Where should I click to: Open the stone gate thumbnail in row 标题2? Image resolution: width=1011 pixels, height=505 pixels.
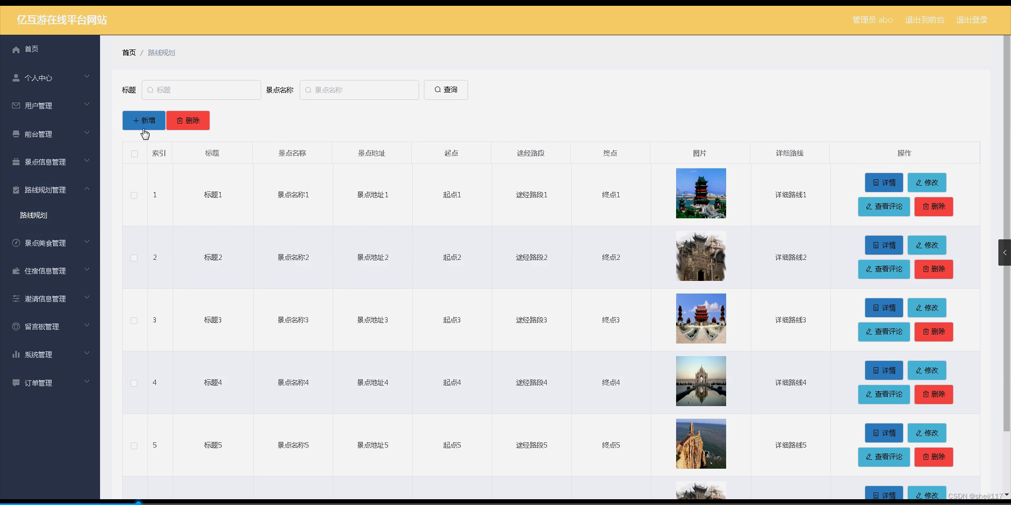tap(701, 256)
